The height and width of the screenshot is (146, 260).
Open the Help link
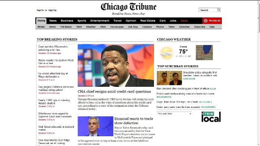212,27
